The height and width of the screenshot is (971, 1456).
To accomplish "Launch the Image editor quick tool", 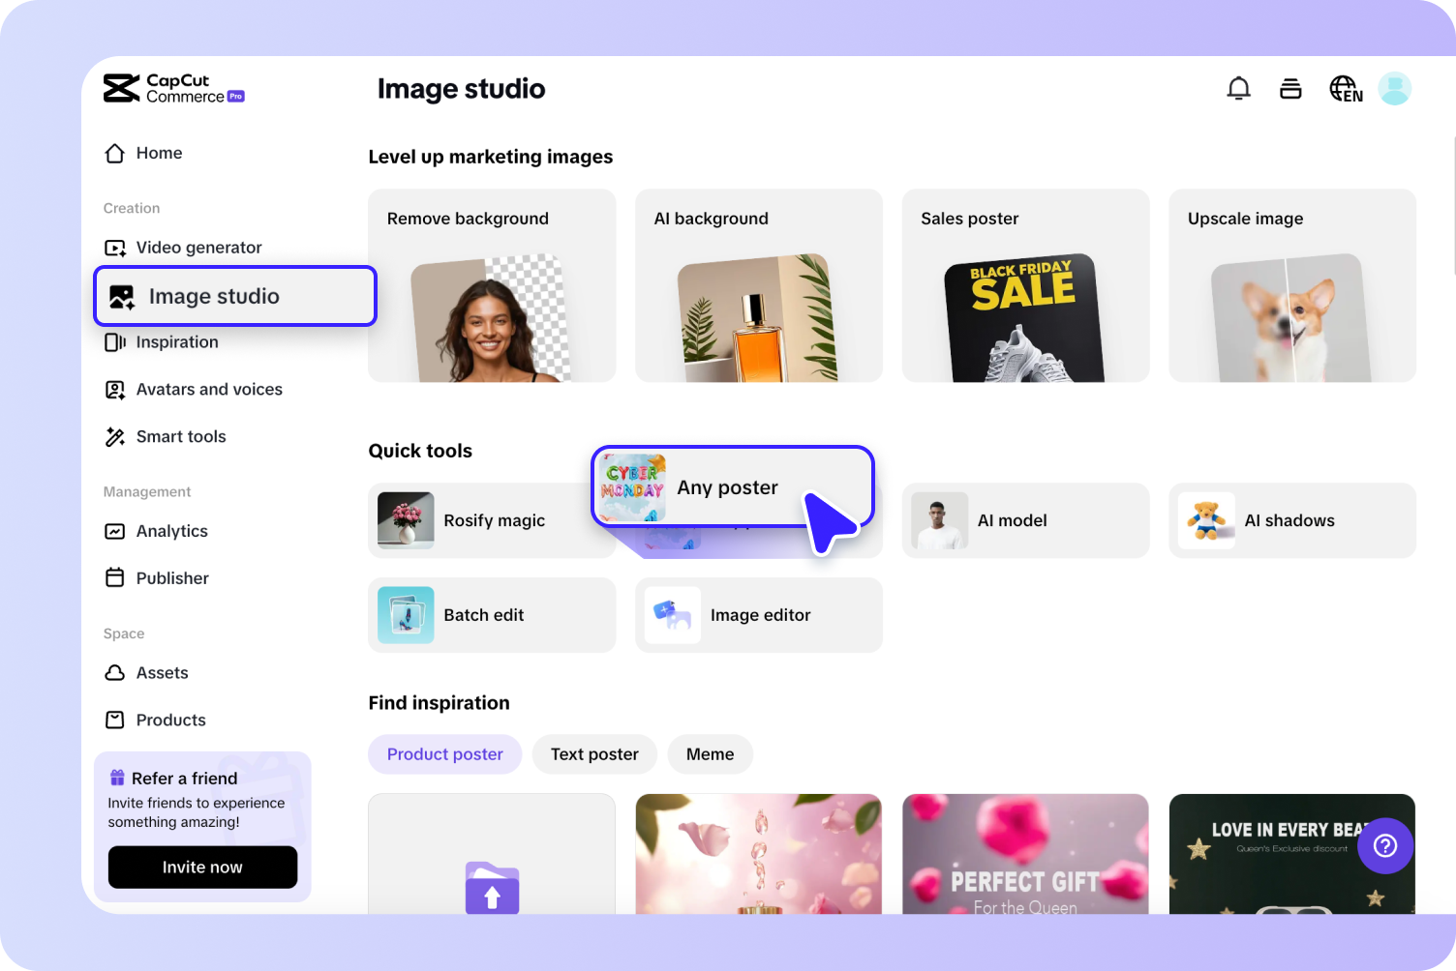I will point(759,615).
